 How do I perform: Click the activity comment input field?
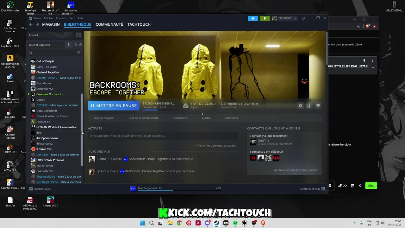tap(163, 136)
